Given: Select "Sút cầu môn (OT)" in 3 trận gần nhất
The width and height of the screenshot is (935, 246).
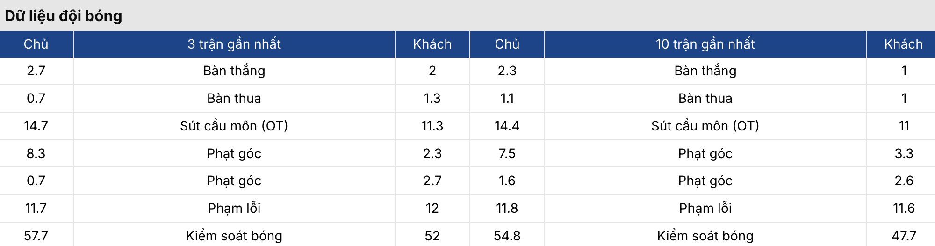Looking at the screenshot, I should point(234,126).
